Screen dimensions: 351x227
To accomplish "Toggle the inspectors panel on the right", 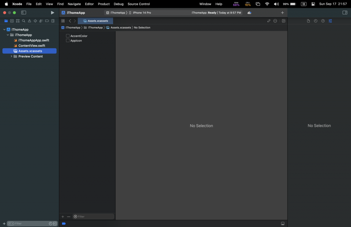I will [345, 13].
